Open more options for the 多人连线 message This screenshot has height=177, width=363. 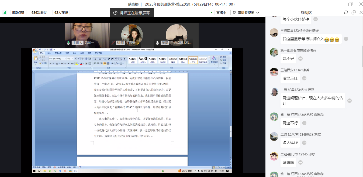click(x=304, y=143)
